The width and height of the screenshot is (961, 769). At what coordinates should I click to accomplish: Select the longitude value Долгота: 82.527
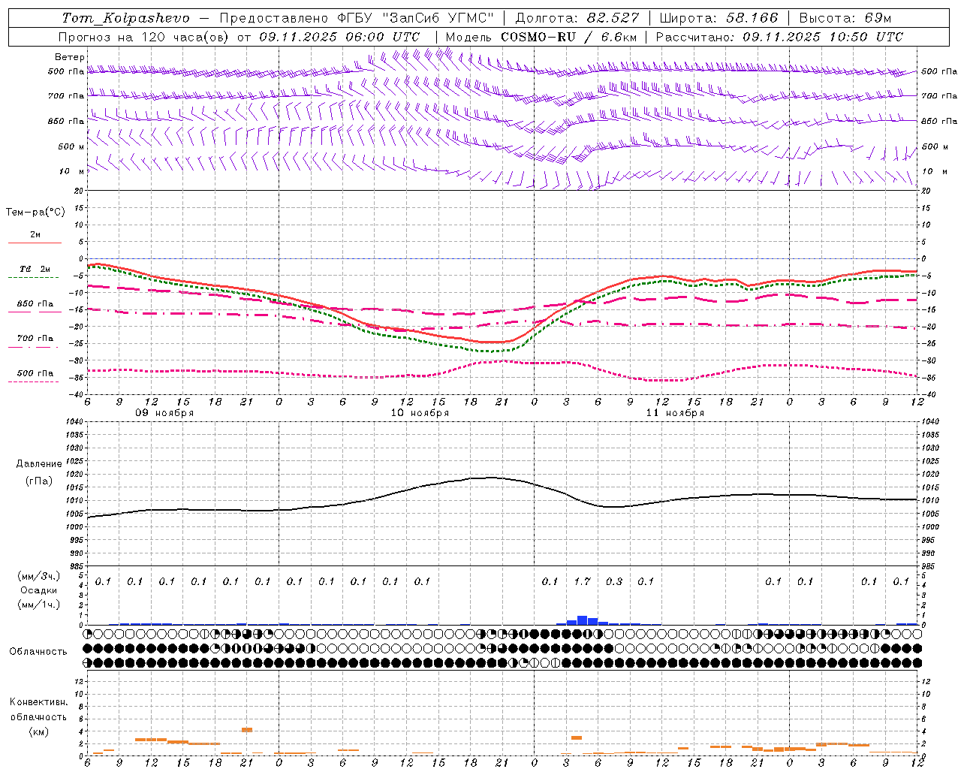pos(577,18)
